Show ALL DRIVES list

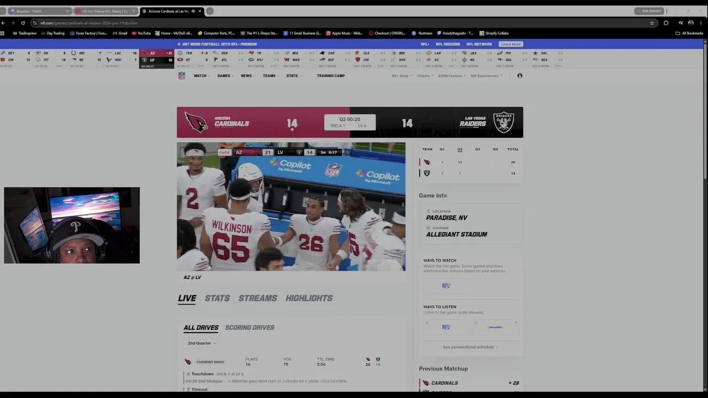pos(201,327)
